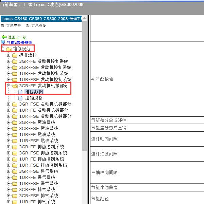Screen dimensions: 204x204
Task: Click the 菜单展开 text button
Action: [x=14, y=25]
